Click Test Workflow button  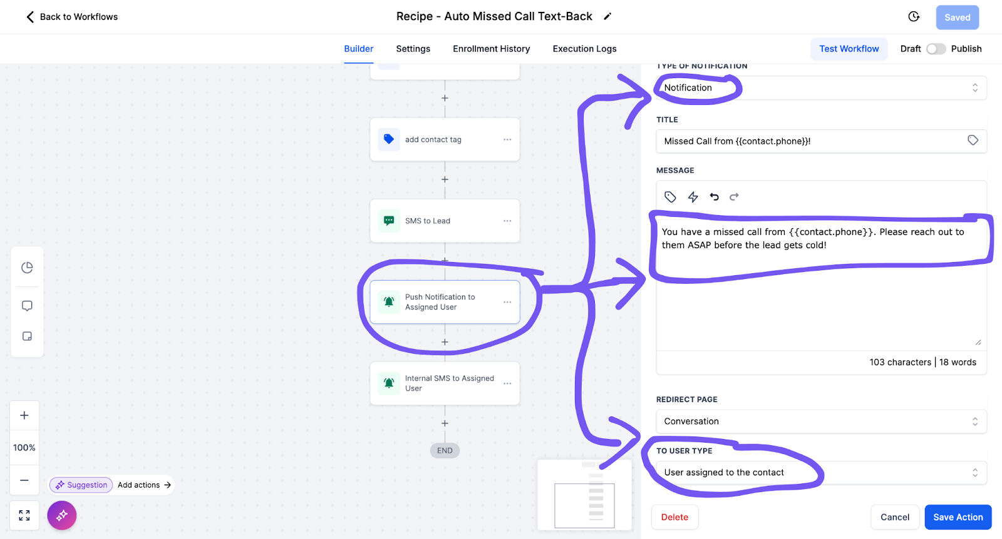(849, 49)
